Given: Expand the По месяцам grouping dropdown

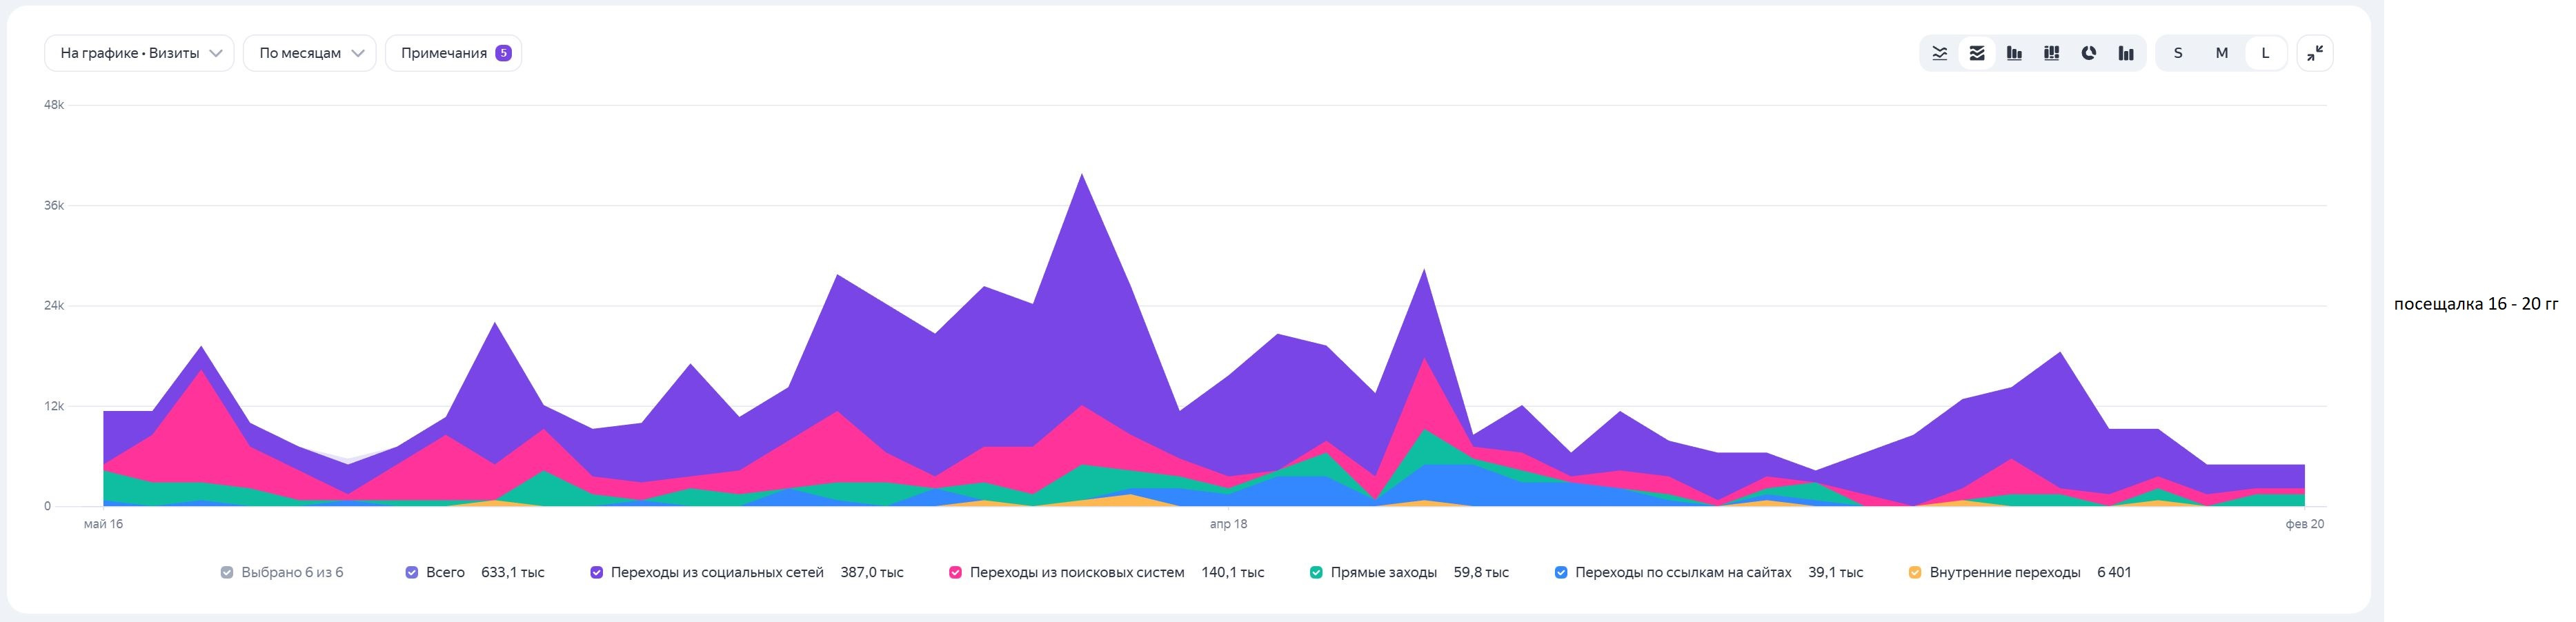Looking at the screenshot, I should tap(309, 53).
